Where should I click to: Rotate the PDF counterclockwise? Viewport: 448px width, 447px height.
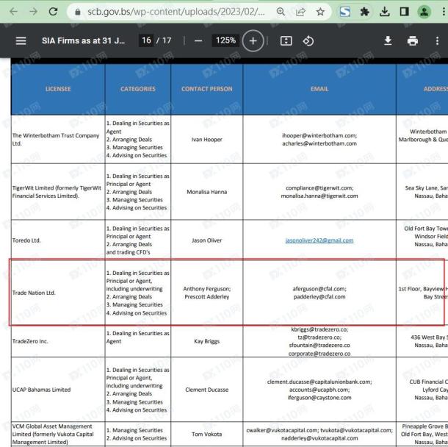click(308, 41)
